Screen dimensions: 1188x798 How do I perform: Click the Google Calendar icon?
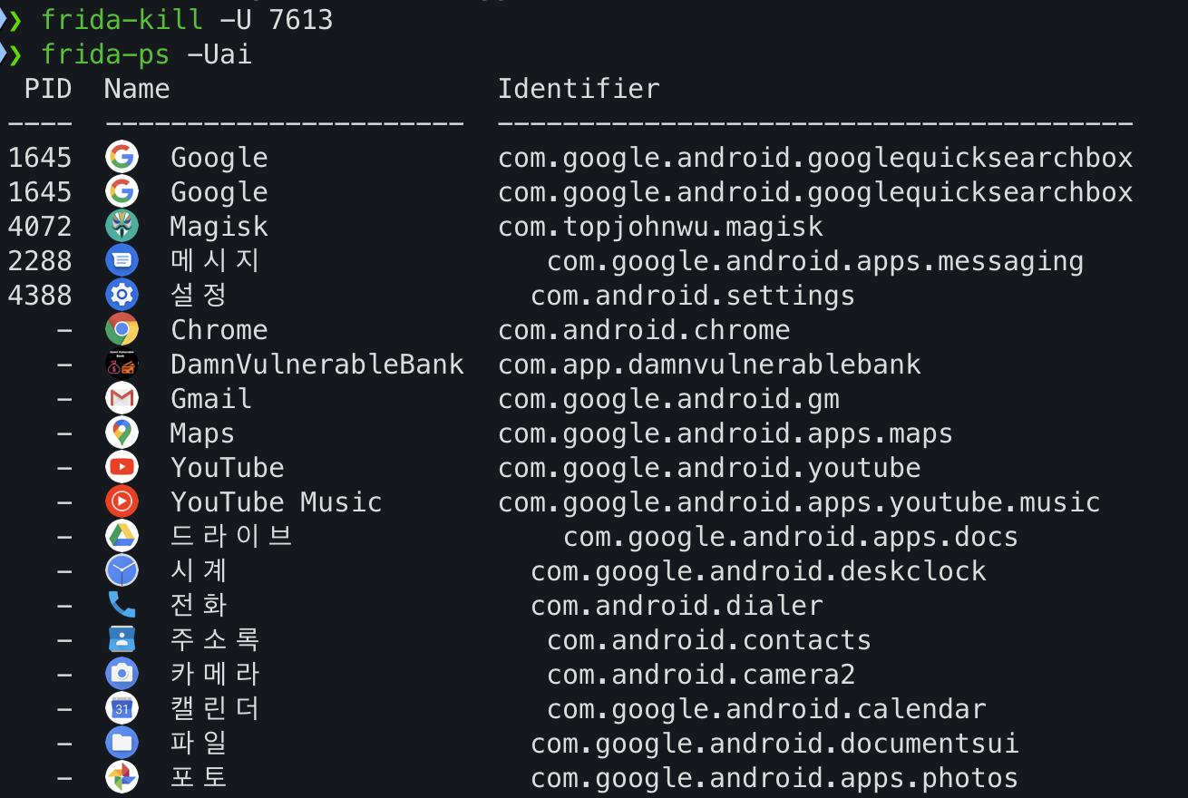coord(122,709)
